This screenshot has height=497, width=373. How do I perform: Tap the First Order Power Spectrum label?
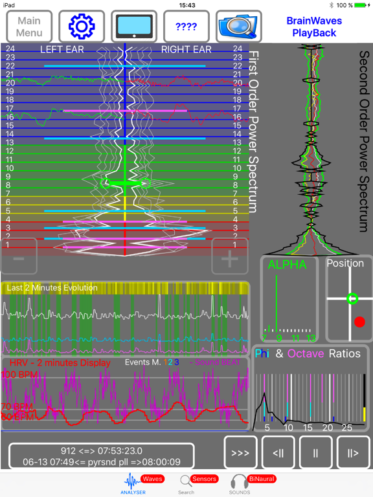253,131
